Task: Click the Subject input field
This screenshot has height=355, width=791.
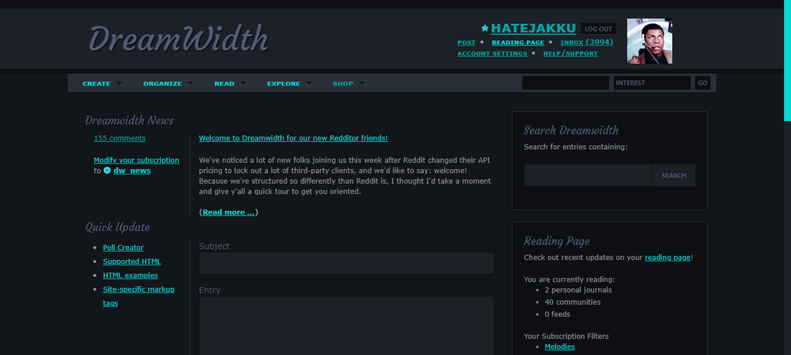Action: pyautogui.click(x=346, y=263)
